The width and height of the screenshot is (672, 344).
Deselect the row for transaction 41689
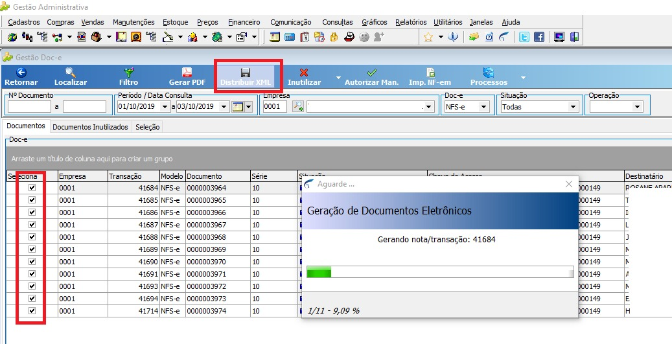coord(32,249)
